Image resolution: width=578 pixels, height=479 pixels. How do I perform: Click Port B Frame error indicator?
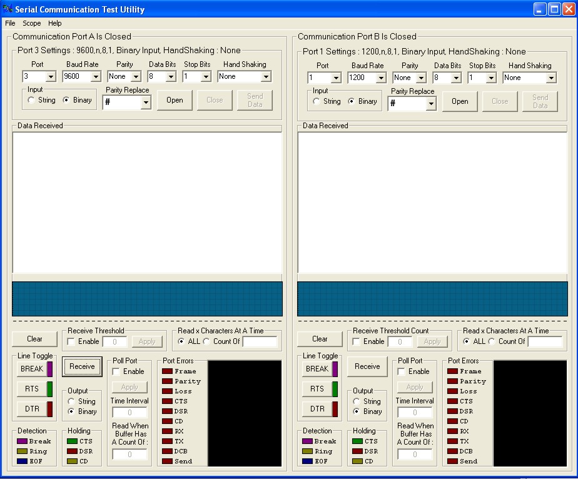(x=453, y=371)
